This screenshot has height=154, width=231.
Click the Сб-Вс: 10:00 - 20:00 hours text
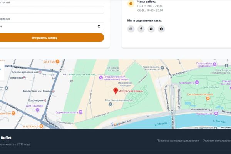click(150, 10)
